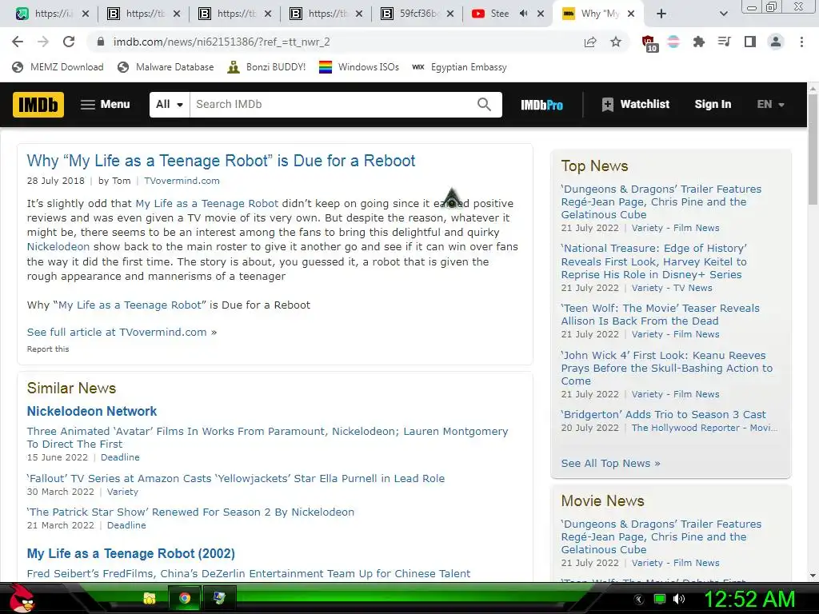This screenshot has width=819, height=614.
Task: Open the Three Animated 'Avatar' Films article
Action: [x=267, y=437]
